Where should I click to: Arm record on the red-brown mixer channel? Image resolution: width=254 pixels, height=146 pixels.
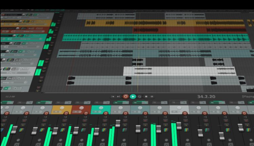click(85, 113)
